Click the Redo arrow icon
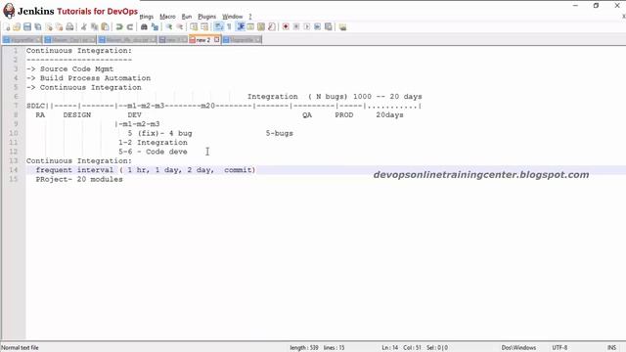 pyautogui.click(x=130, y=27)
